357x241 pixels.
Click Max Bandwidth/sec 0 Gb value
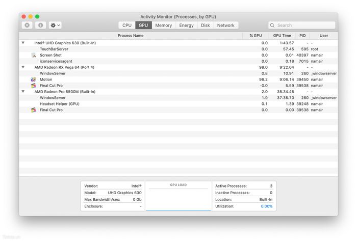[137, 199]
